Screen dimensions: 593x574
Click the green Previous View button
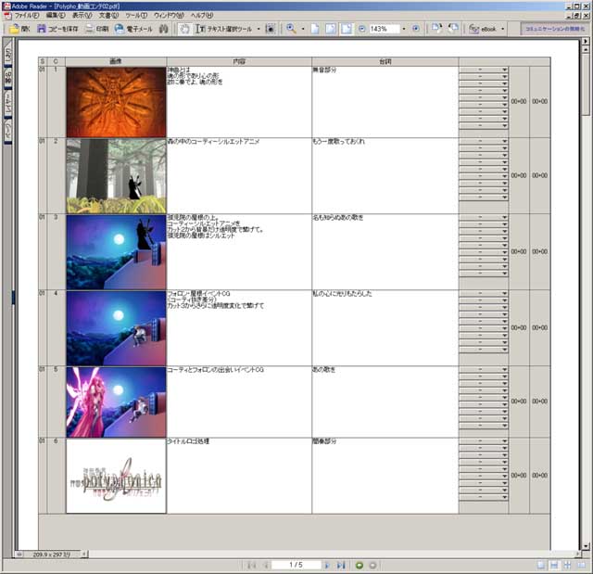(360, 566)
